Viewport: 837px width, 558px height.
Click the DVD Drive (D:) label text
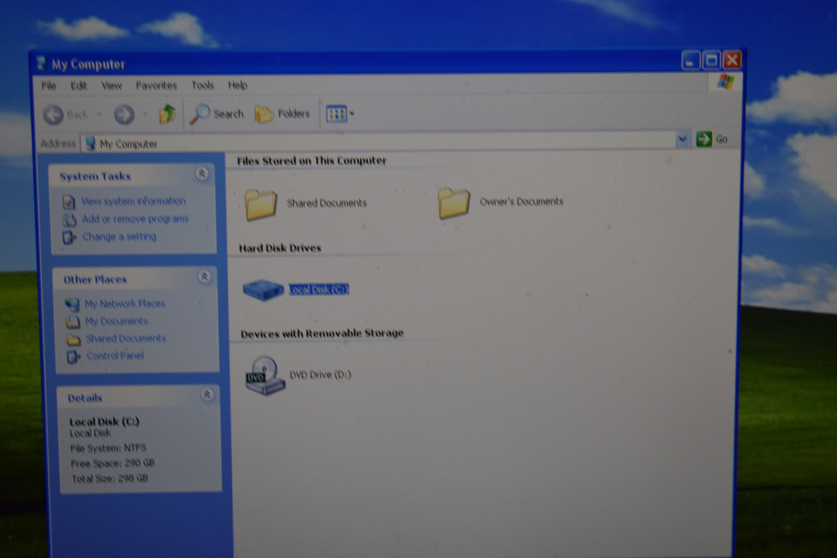pyautogui.click(x=320, y=374)
